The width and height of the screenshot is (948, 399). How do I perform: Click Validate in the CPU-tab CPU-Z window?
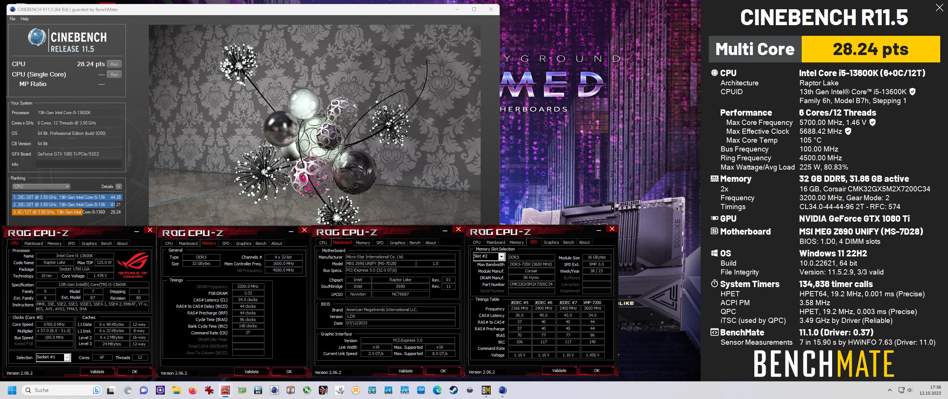[97, 372]
